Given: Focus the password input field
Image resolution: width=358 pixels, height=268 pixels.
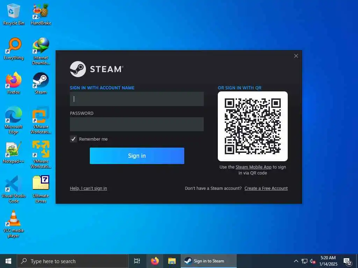Looking at the screenshot, I should 137,124.
